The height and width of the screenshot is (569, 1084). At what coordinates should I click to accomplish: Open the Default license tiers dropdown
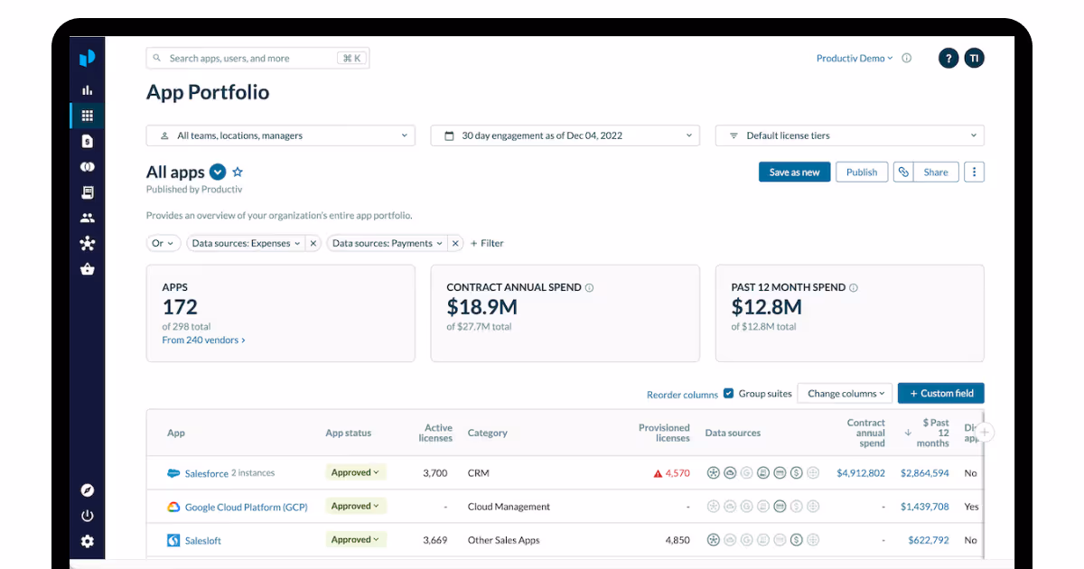[850, 135]
